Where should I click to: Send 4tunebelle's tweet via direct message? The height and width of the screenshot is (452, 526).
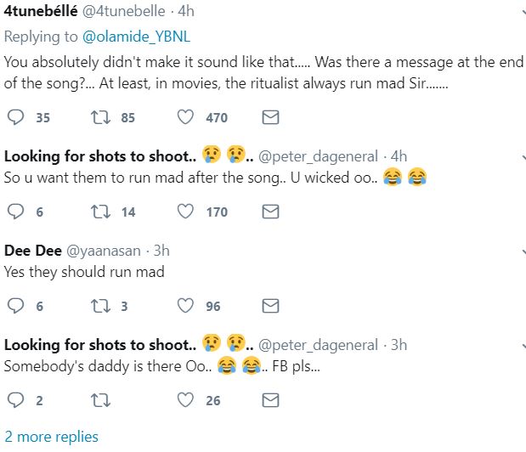click(x=270, y=118)
